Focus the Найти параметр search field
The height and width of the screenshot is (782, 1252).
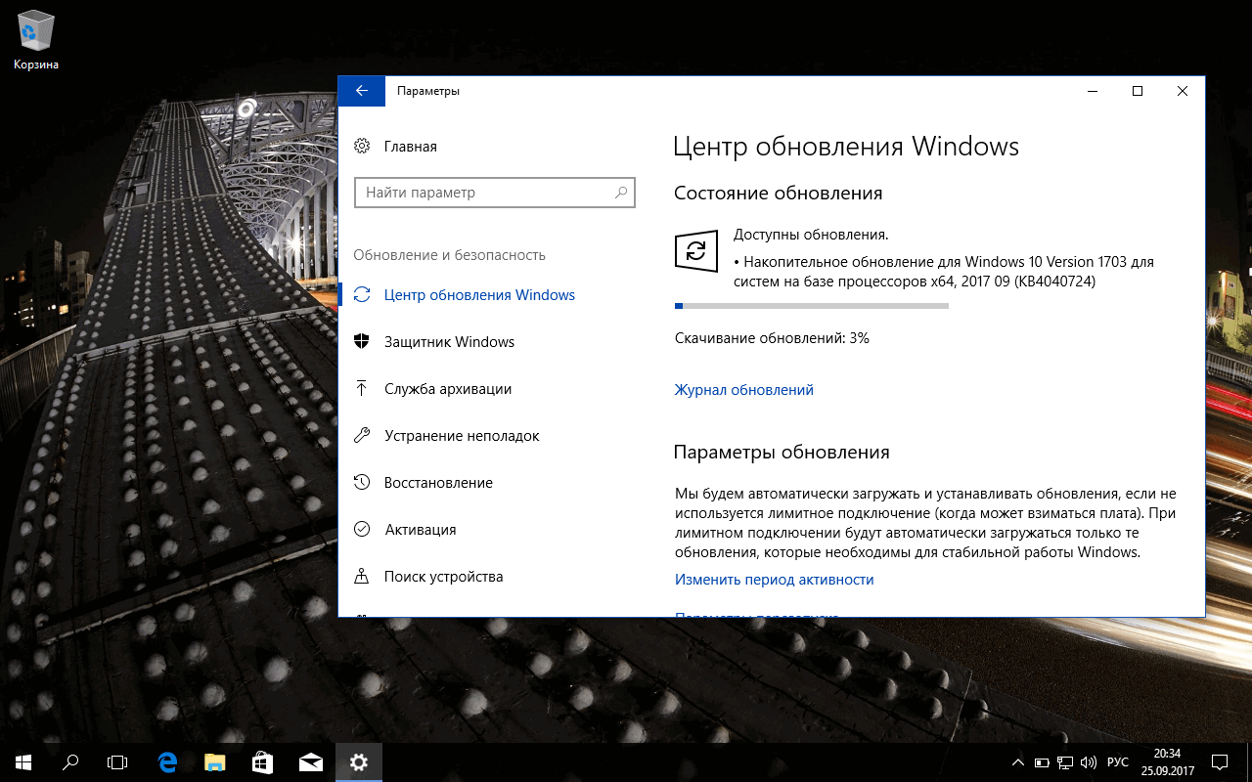(494, 193)
